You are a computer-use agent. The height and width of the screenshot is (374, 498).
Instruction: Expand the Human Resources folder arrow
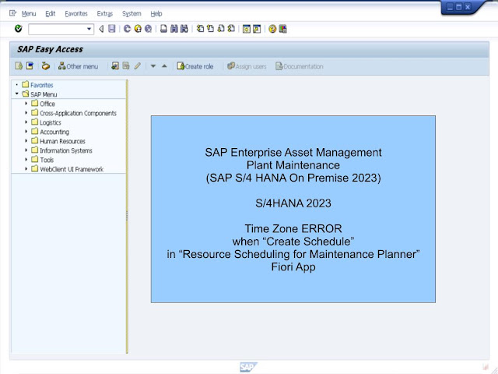pyautogui.click(x=26, y=140)
